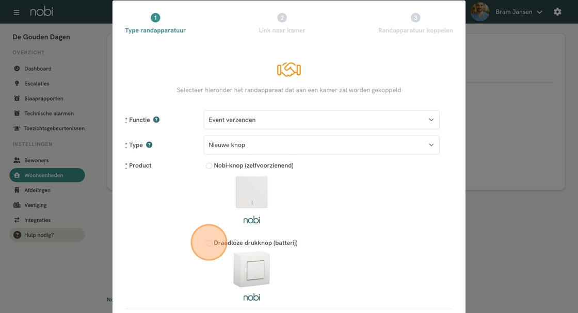Open the Afdelingen sidebar item
Image resolution: width=578 pixels, height=313 pixels.
pos(37,190)
